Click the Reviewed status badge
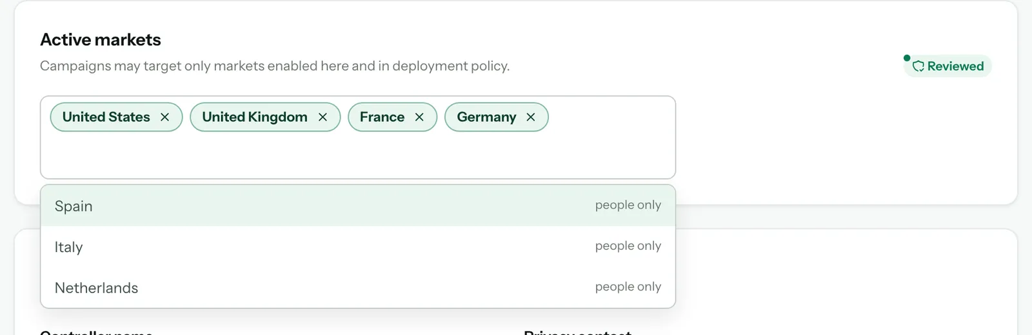Image resolution: width=1032 pixels, height=335 pixels. (x=948, y=66)
